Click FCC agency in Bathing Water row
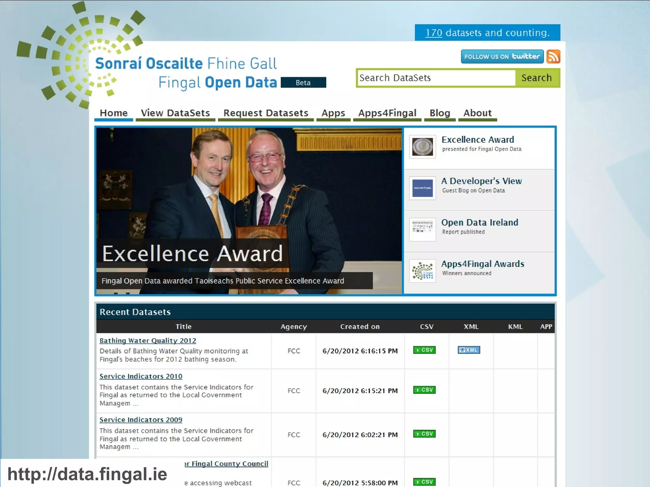 pos(294,351)
